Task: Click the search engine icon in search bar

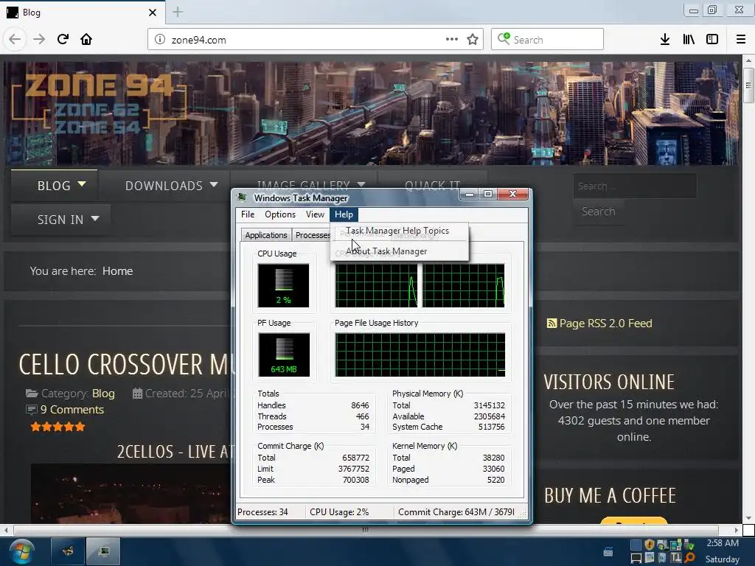Action: pos(504,38)
